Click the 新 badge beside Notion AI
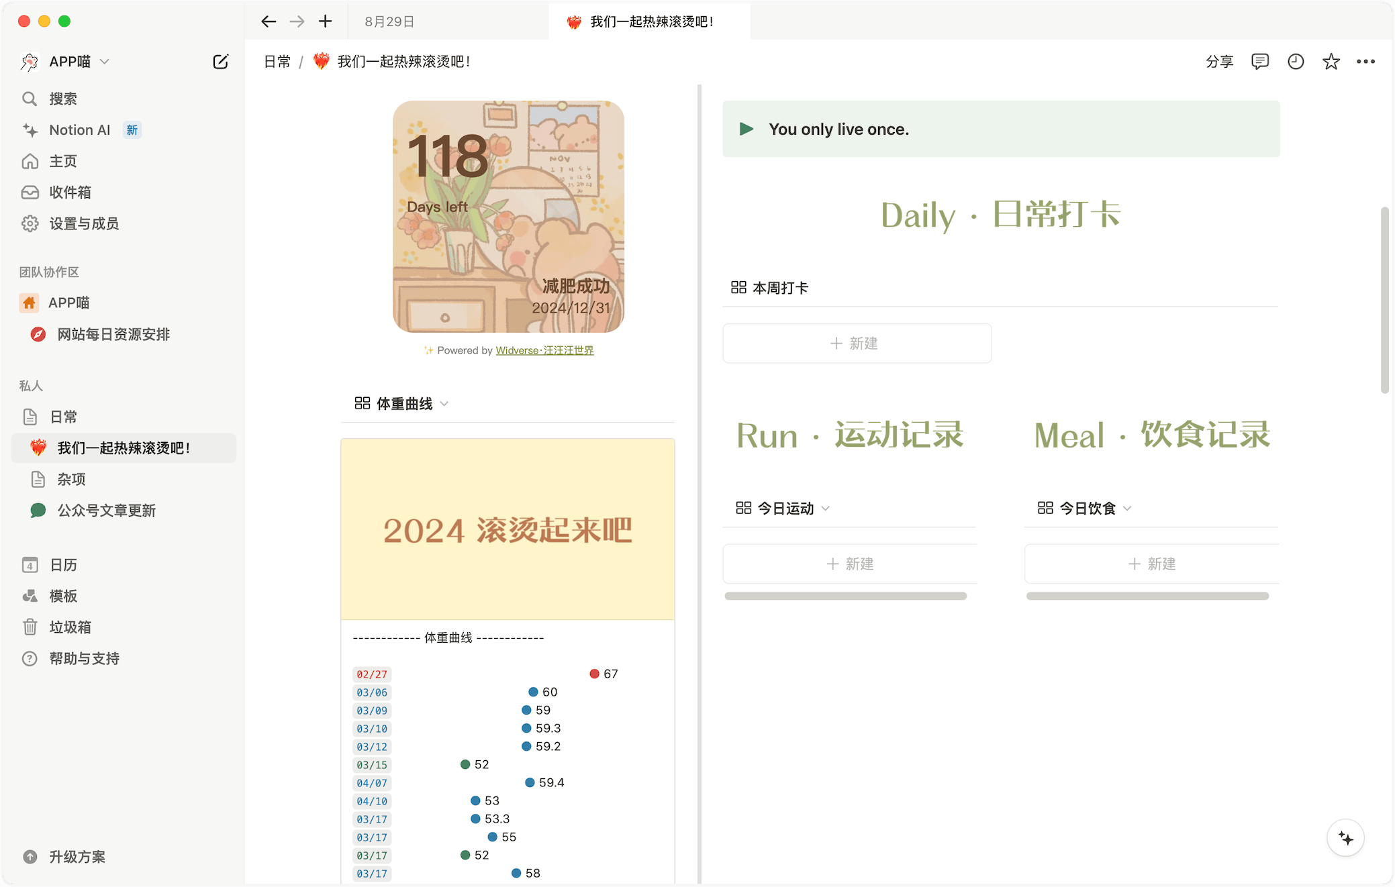This screenshot has width=1395, height=887. point(132,130)
